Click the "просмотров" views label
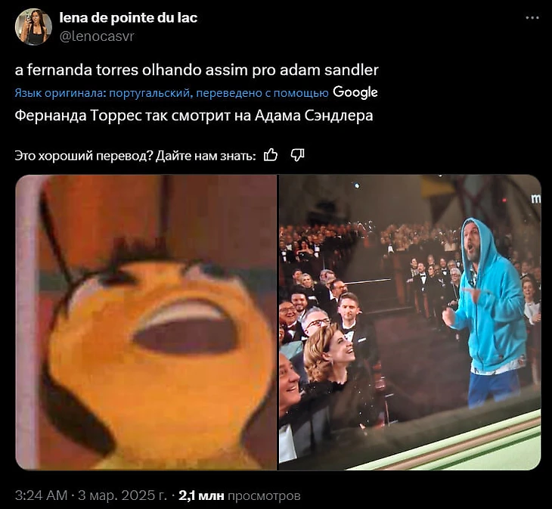Image resolution: width=552 pixels, height=509 pixels. pyautogui.click(x=265, y=495)
